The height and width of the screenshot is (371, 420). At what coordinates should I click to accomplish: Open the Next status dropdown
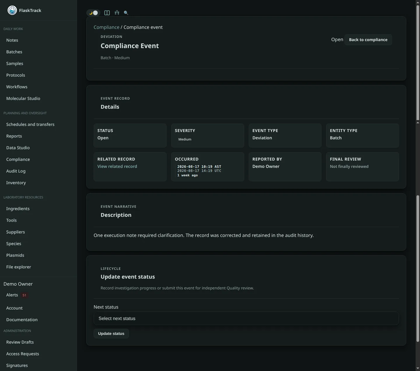(x=246, y=319)
